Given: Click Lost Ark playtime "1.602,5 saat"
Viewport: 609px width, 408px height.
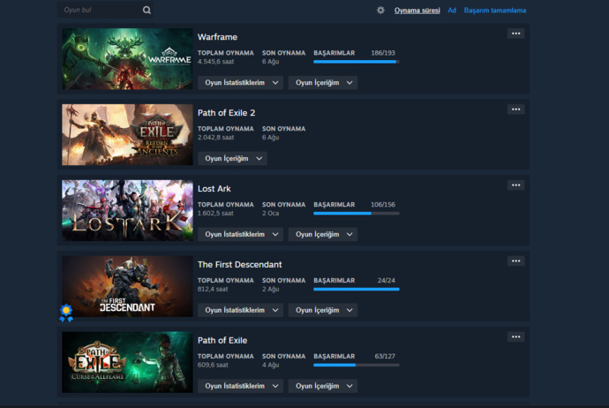Looking at the screenshot, I should point(215,213).
